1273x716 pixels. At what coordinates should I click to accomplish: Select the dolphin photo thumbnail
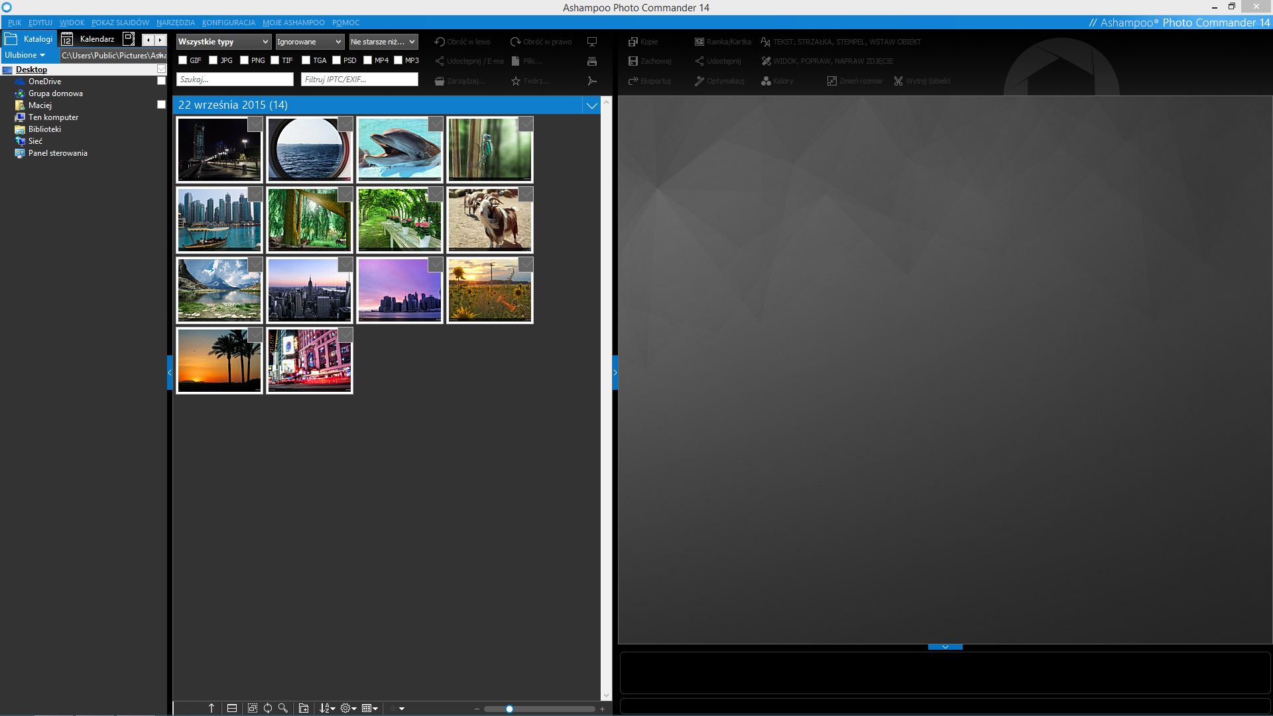(x=399, y=150)
